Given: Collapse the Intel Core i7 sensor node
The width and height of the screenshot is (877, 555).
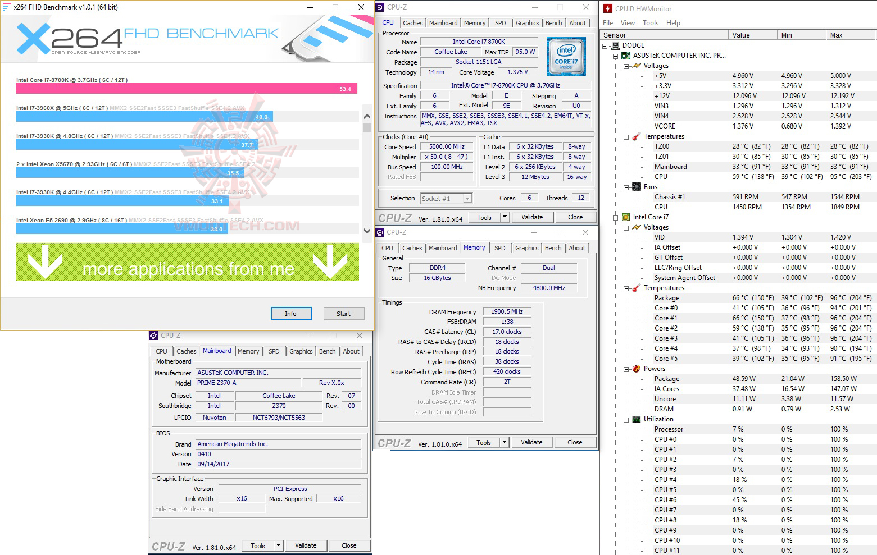Looking at the screenshot, I should click(x=615, y=217).
